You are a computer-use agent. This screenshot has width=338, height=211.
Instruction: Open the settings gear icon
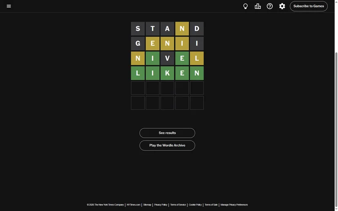pos(282,6)
